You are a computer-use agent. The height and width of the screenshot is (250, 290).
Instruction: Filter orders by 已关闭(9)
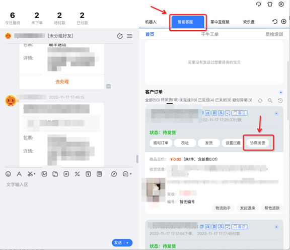point(223,100)
